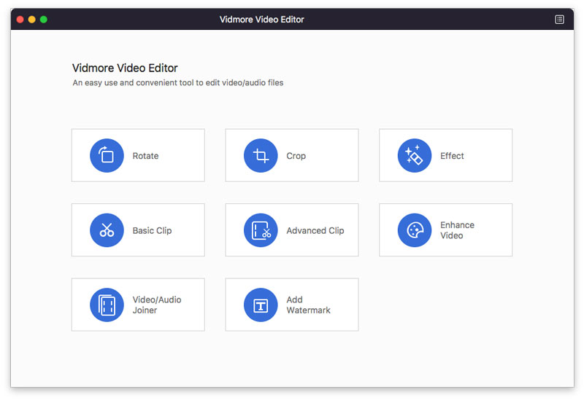584x400 pixels.
Task: Open the Effect magic wand icon
Action: pyautogui.click(x=414, y=155)
